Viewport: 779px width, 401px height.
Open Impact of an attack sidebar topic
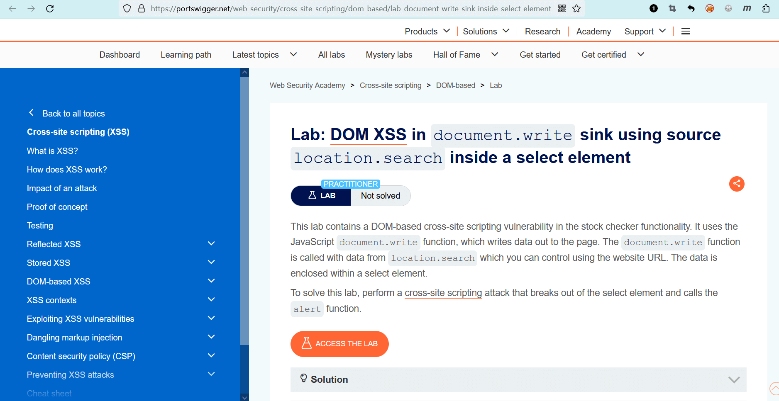[x=62, y=188]
